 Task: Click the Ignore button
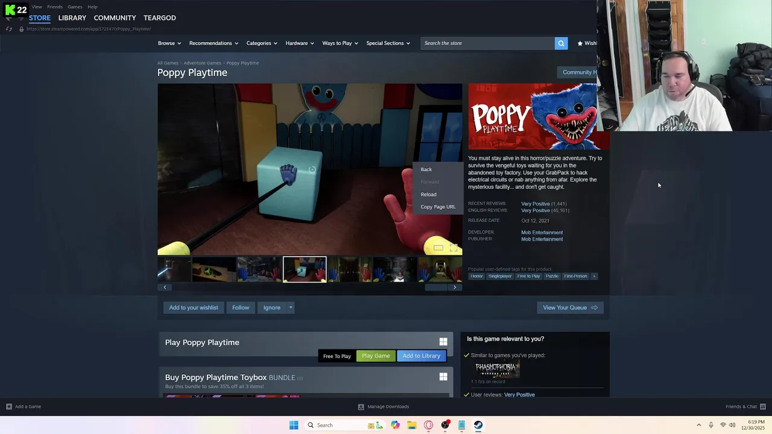coord(272,307)
